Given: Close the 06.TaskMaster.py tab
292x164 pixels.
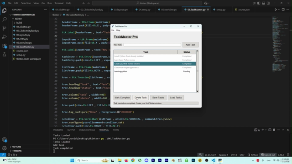Looking at the screenshot, I should click(x=208, y=10).
